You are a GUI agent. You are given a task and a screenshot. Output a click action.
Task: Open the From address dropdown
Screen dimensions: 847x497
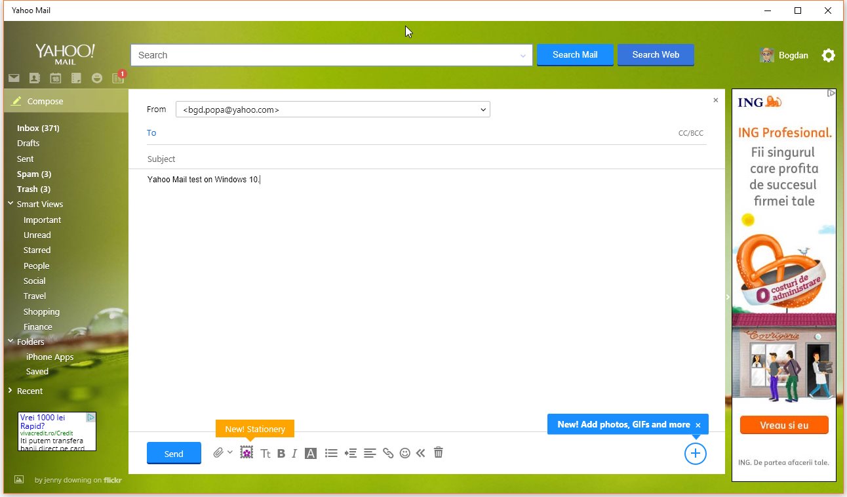coord(333,109)
